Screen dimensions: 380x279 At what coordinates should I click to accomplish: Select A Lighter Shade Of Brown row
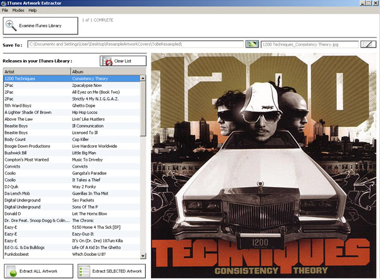71,113
